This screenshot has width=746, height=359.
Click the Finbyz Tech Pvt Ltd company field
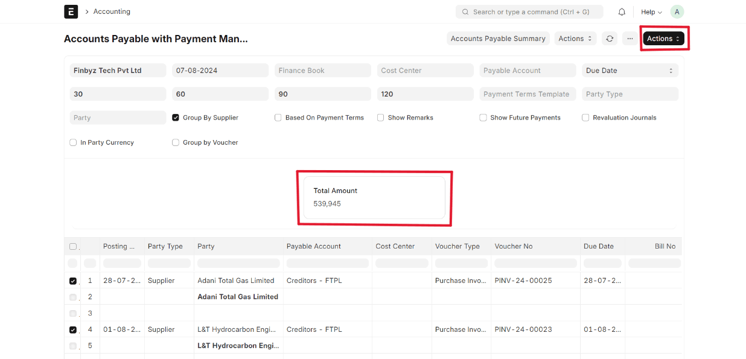(x=118, y=71)
